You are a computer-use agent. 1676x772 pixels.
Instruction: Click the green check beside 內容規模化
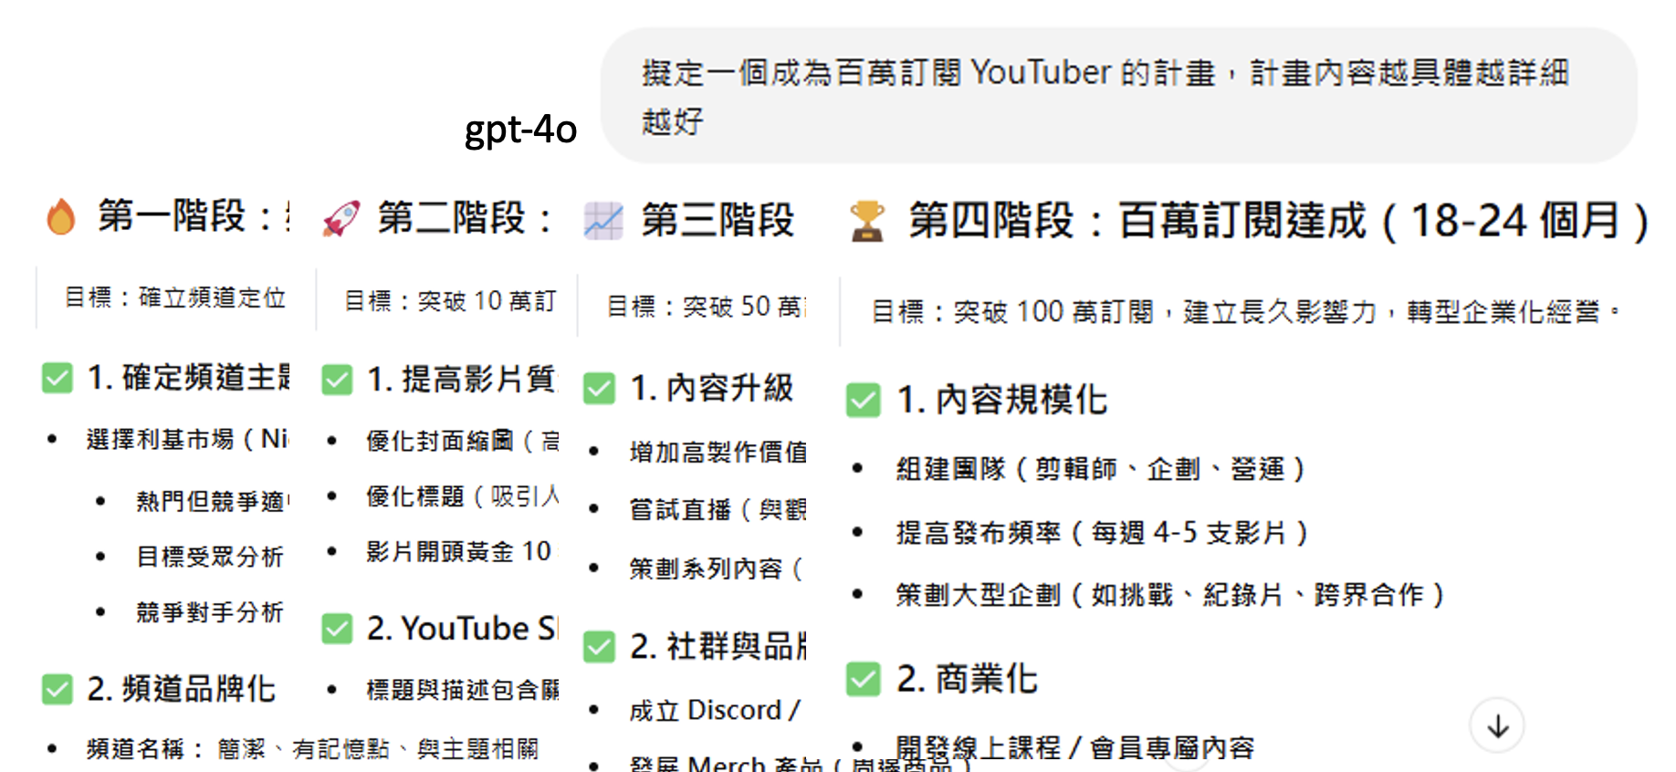pyautogui.click(x=863, y=400)
